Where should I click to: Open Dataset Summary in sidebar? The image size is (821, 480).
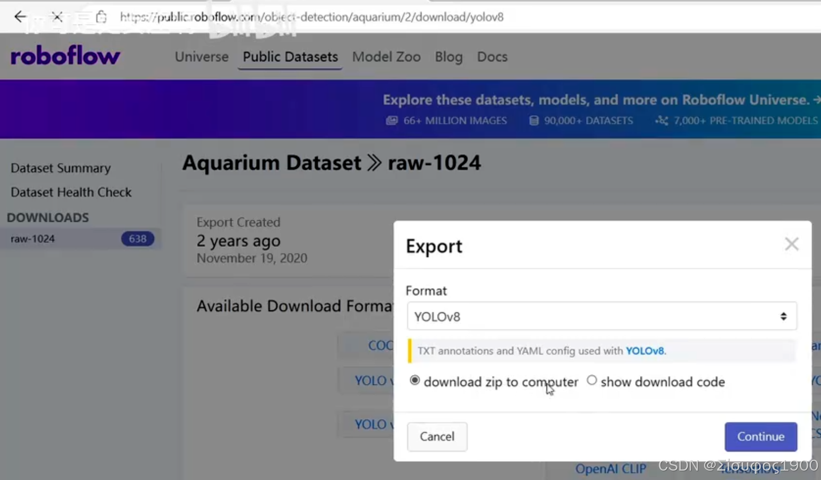60,168
